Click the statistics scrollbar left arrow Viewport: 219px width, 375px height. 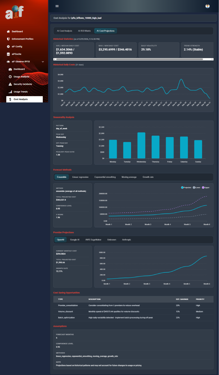click(54, 59)
